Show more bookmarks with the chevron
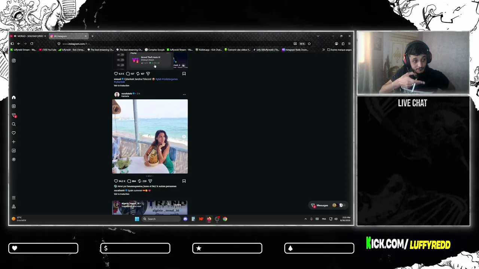 tap(323, 50)
